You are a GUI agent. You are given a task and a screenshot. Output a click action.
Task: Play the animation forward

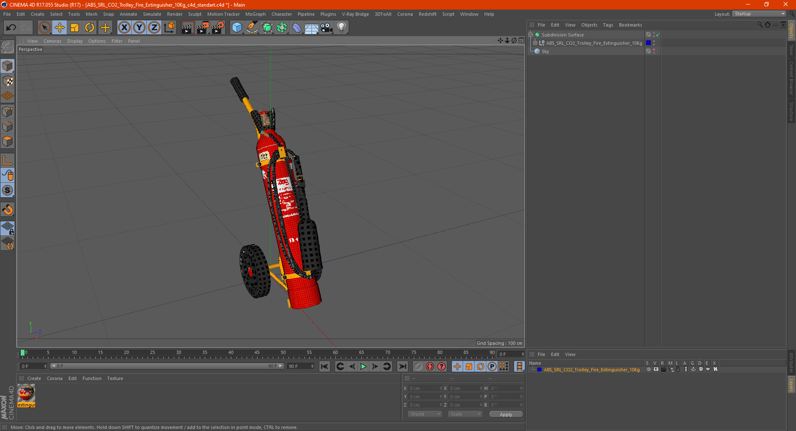tap(363, 366)
